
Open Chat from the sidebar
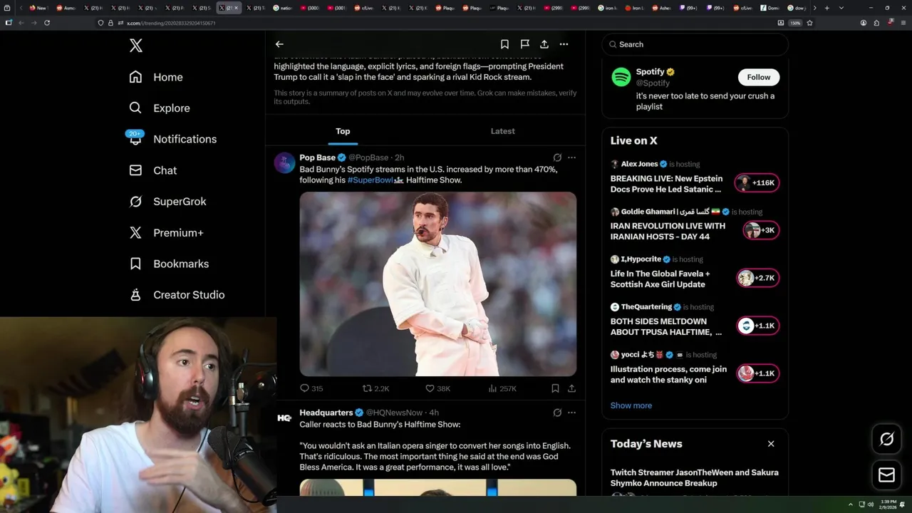coord(153,170)
